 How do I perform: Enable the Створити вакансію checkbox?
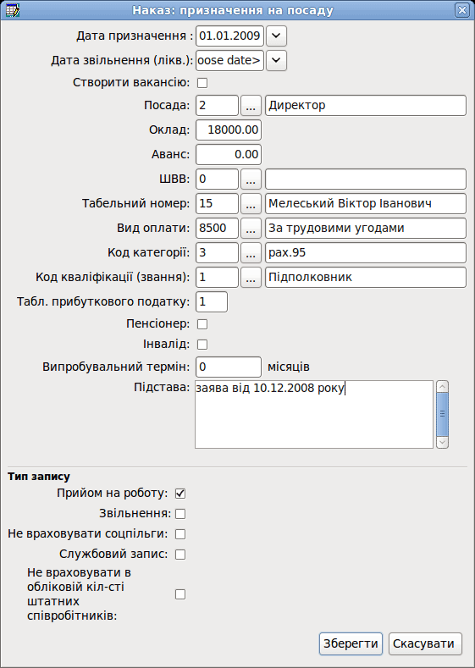(x=202, y=83)
